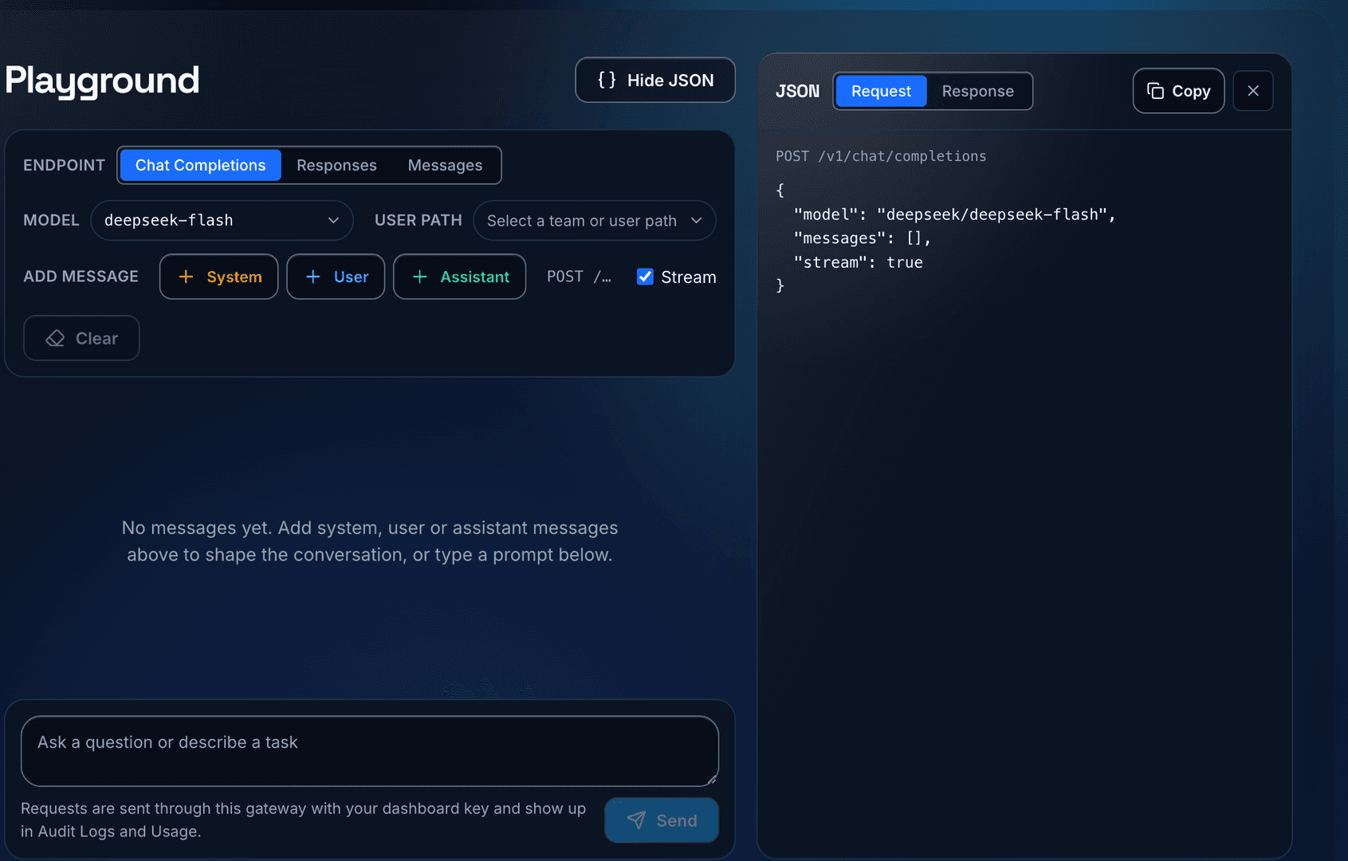Select the Chat Completions endpoint tab

[x=200, y=165]
